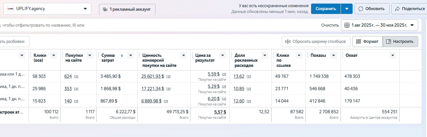This screenshot has height=137, width=427.
Task: Click the purchases value 624
Action: coord(68,76)
